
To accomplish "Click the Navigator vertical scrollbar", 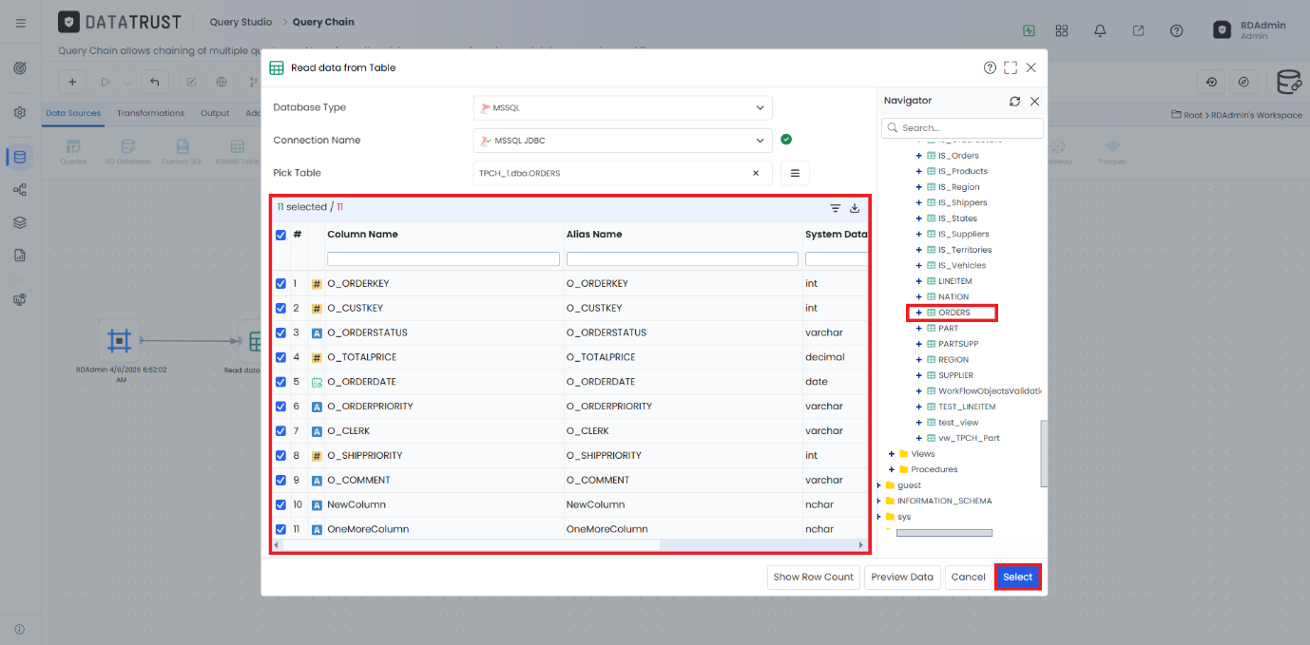I will [x=1044, y=454].
